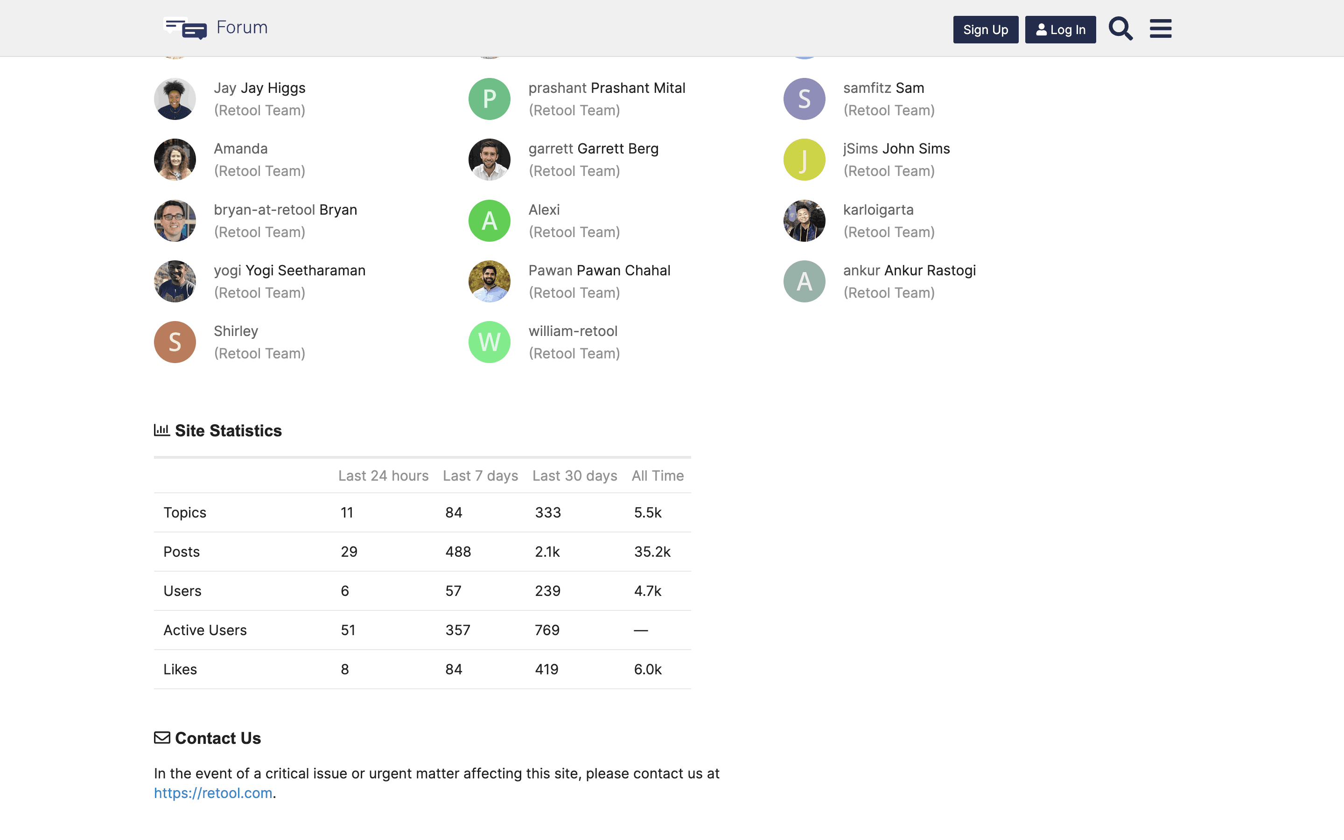Viewport: 1344px width, 840px height.
Task: Open the https://retool.com link
Action: (x=213, y=793)
